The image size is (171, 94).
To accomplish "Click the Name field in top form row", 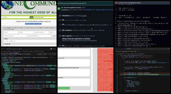I will click(x=11, y=32).
